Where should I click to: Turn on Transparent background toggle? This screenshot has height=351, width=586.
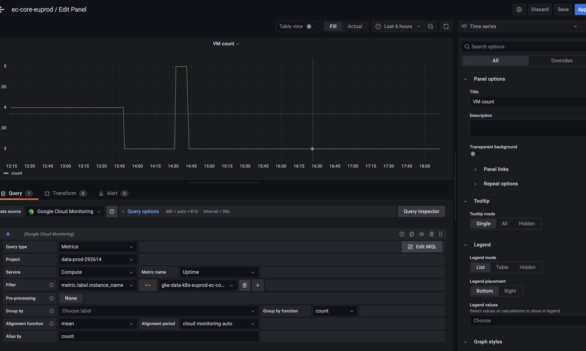pyautogui.click(x=475, y=154)
